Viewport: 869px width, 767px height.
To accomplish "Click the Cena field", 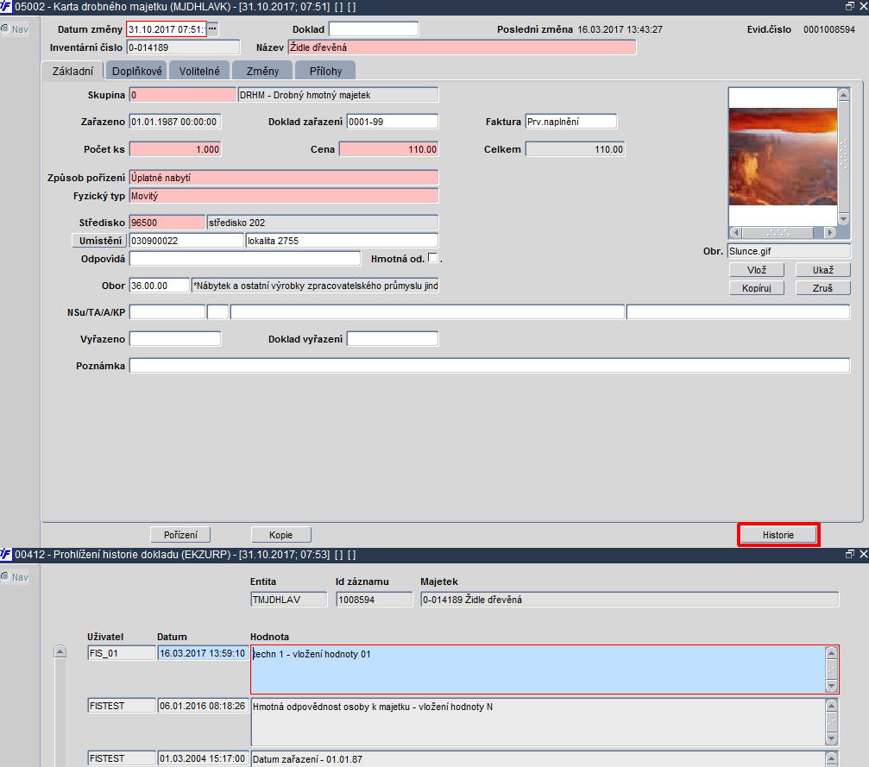I will 389,149.
